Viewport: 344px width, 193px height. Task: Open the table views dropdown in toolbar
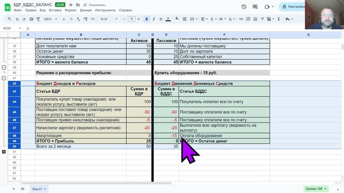(x=270, y=19)
